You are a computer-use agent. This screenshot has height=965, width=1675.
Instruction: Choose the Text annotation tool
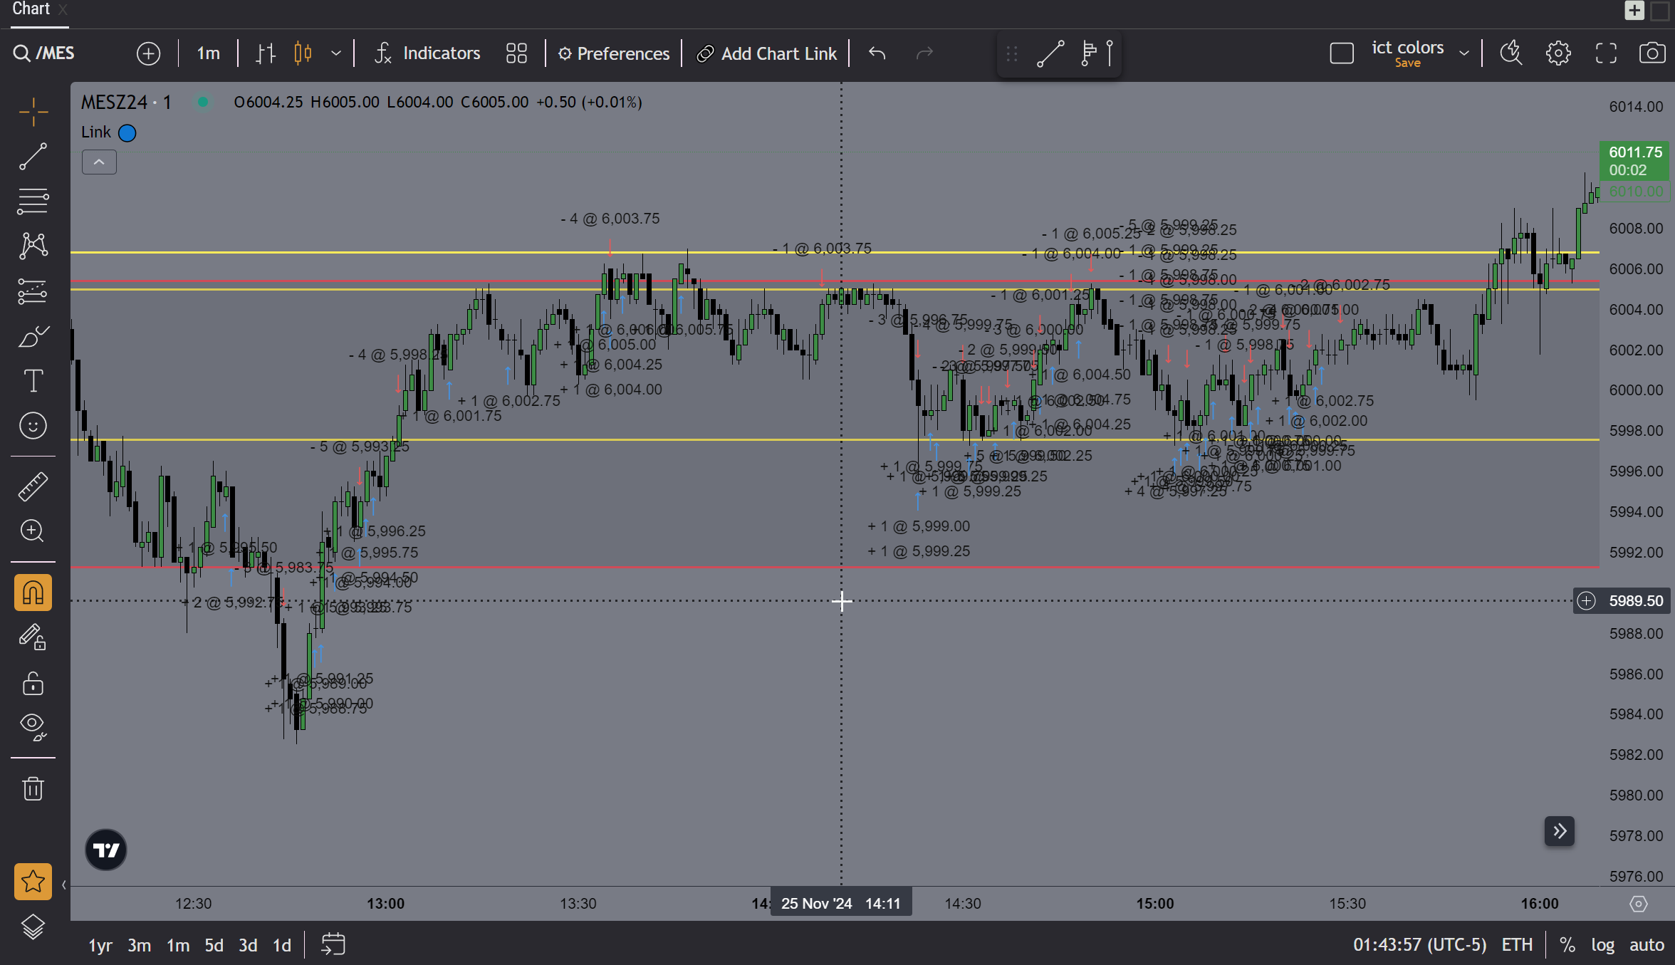click(33, 380)
